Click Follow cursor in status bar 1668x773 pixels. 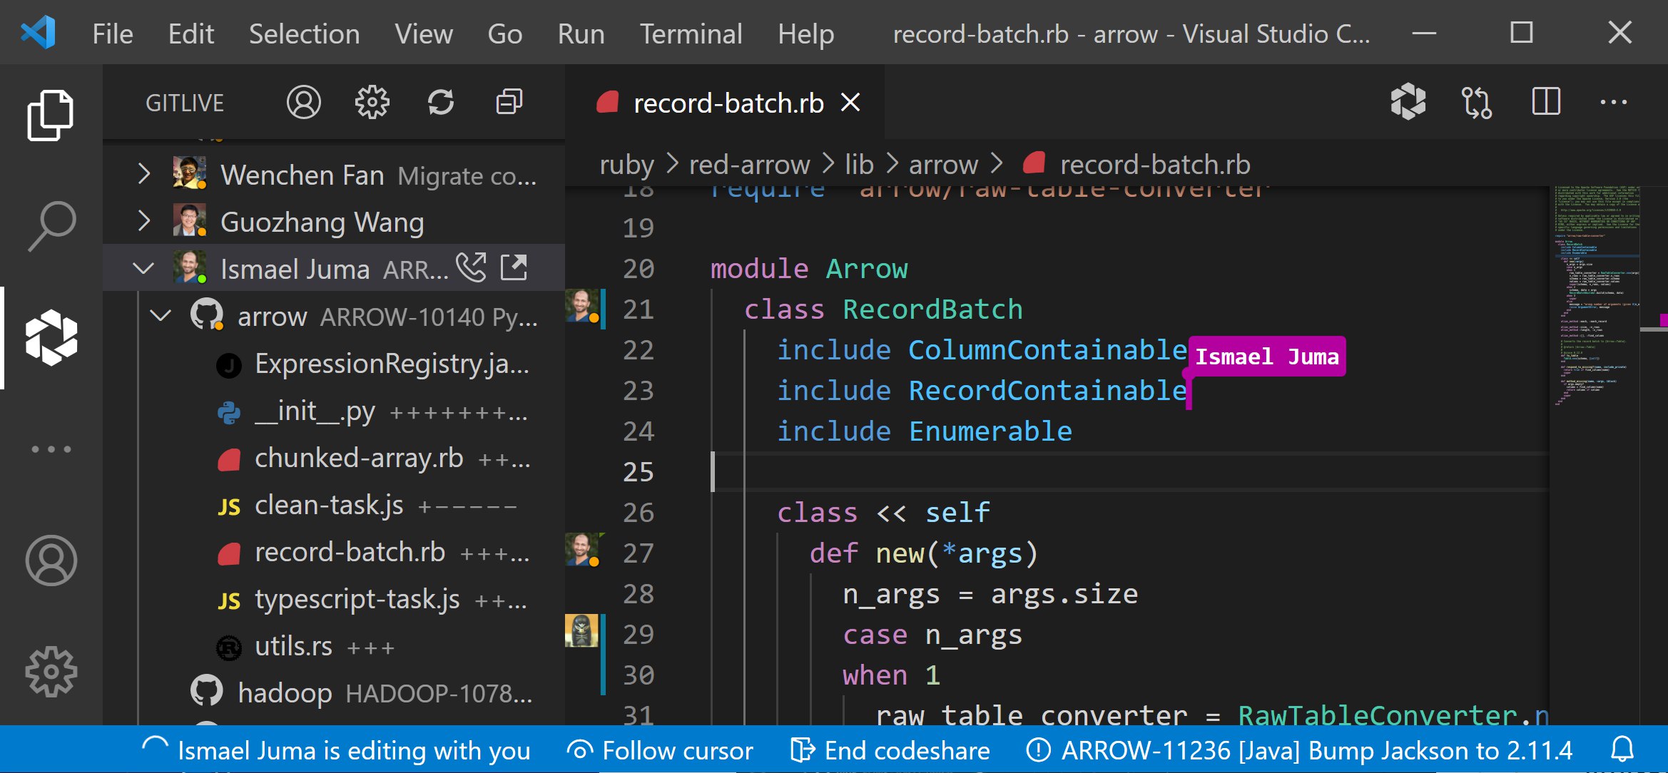(660, 750)
